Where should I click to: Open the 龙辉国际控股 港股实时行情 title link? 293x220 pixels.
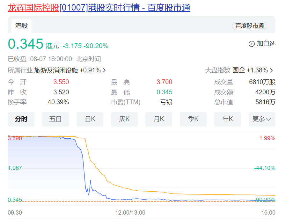(99, 8)
